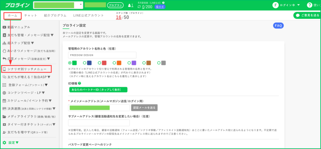Open the account selector dropdown arrow
Screen dimensions: 321x149
pyautogui.click(x=81, y=4)
